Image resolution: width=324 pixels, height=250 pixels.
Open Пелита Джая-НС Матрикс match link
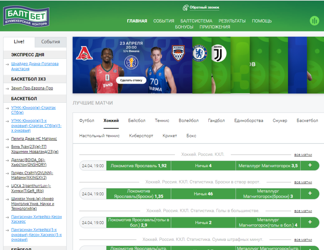34,139
